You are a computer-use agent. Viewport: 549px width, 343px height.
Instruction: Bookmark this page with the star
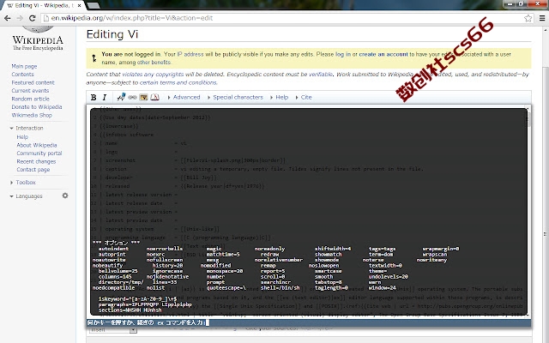[528, 18]
